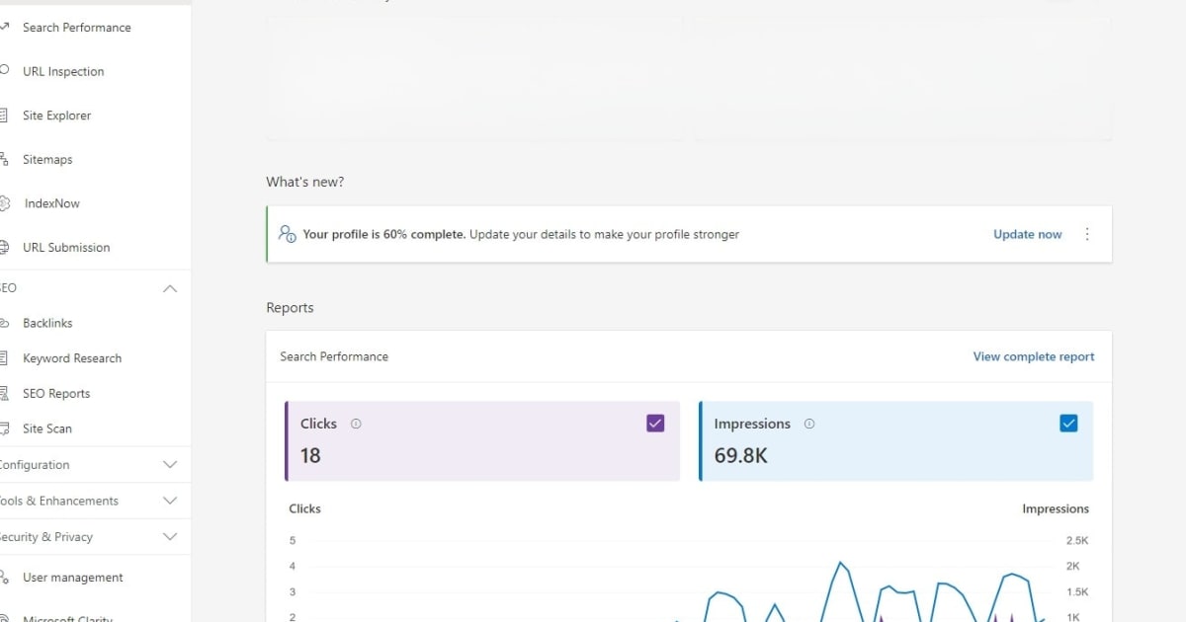This screenshot has height=622, width=1186.
Task: Launch Site Scan
Action: point(46,428)
